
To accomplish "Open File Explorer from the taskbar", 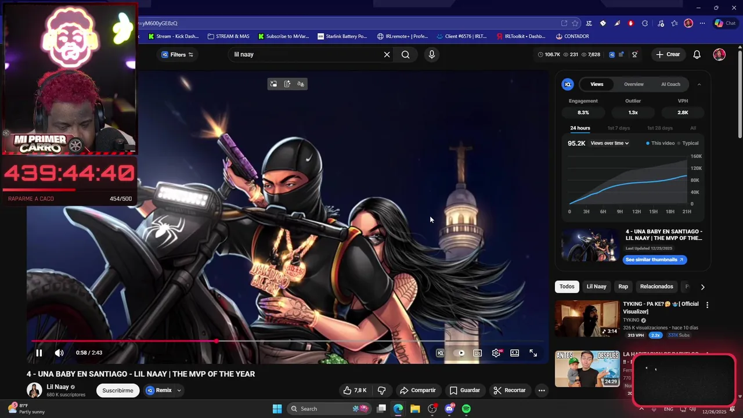I will [x=415, y=409].
